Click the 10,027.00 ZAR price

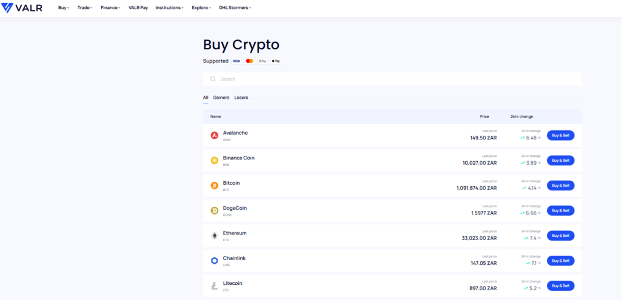pyautogui.click(x=480, y=163)
